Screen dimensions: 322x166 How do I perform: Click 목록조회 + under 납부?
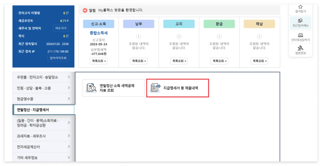click(x=139, y=61)
